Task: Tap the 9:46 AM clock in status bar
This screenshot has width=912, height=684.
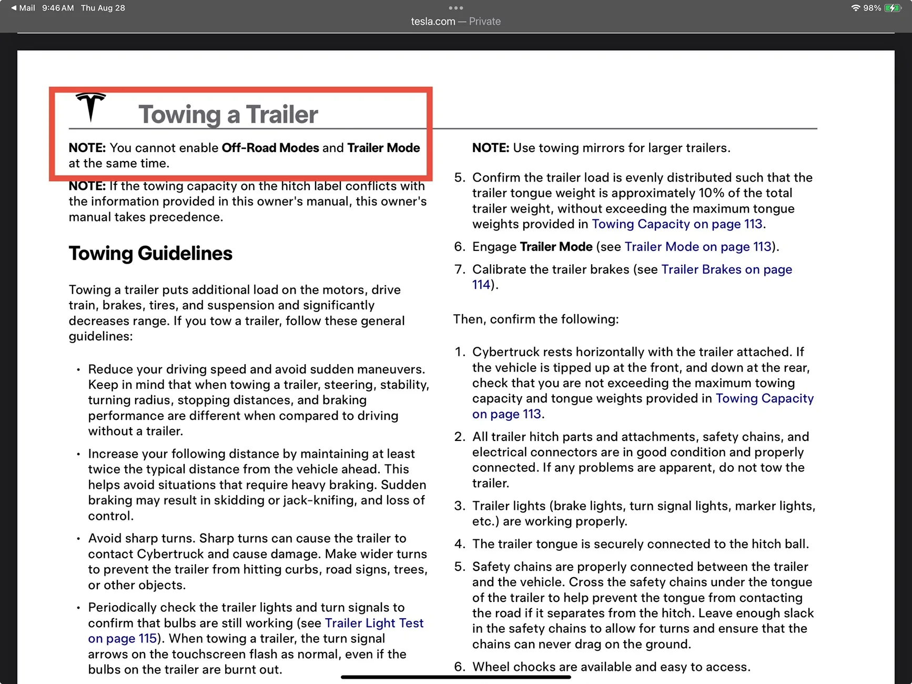Action: (x=58, y=8)
